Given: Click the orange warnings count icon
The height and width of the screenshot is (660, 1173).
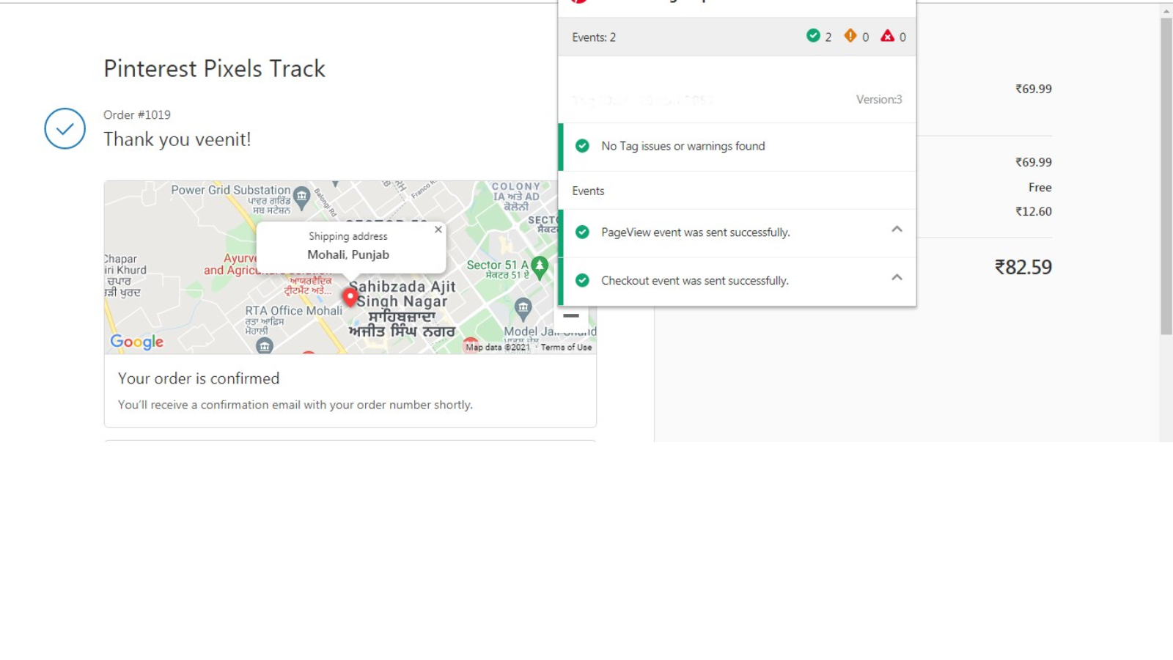Looking at the screenshot, I should click(850, 36).
